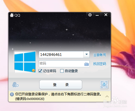Open the 注册帐号 link
The width and height of the screenshot is (135, 111).
click(x=99, y=55)
